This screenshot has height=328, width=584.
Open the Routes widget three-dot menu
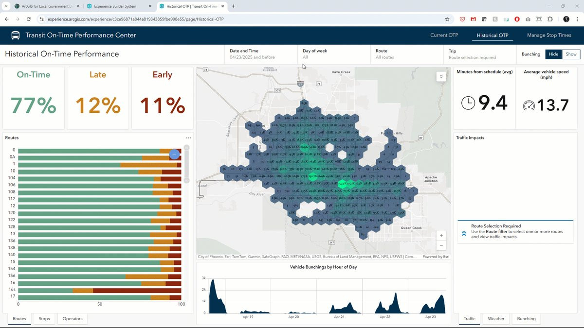pyautogui.click(x=188, y=138)
